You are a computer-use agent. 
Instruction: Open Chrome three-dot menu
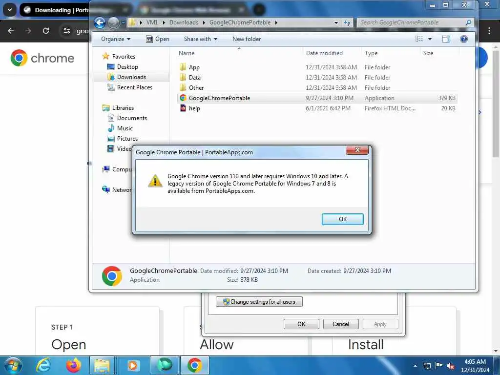pos(489,31)
